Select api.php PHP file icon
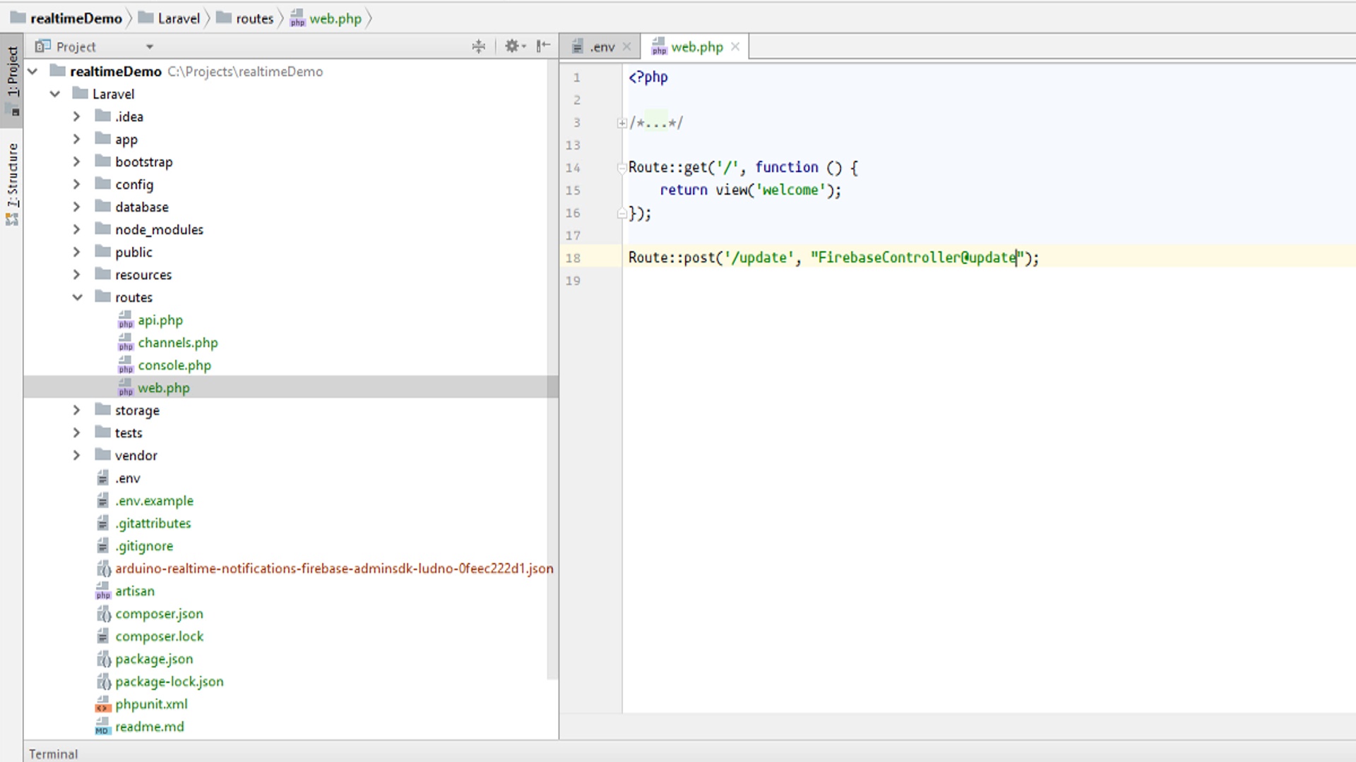Viewport: 1356px width, 762px height. (126, 320)
